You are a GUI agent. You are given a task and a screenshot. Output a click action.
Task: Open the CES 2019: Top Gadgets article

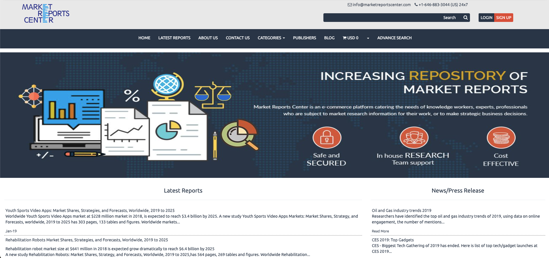(393, 240)
